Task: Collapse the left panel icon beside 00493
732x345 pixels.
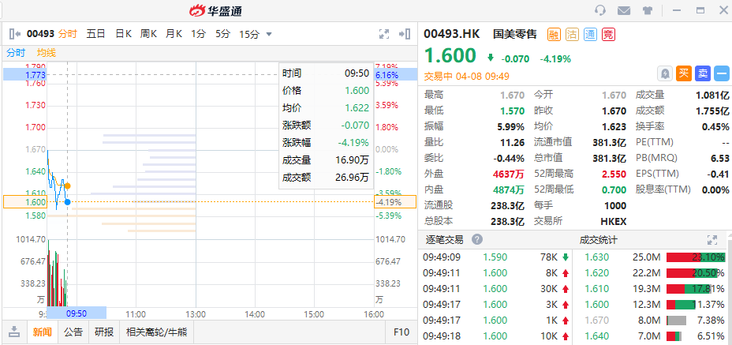Action: (15, 34)
